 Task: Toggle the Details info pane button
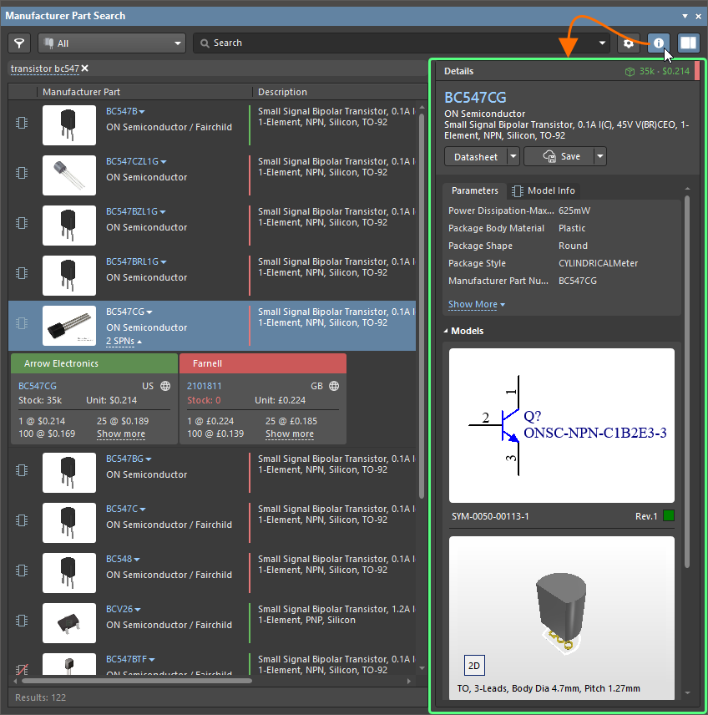659,43
